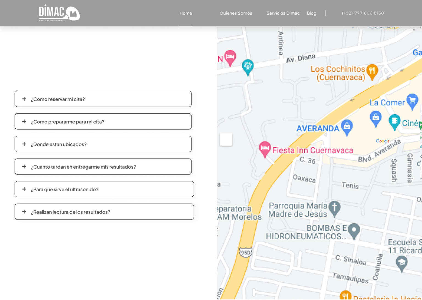The width and height of the screenshot is (422, 300).
Task: Expand the ¿Como reservar mi cita? question
Action: point(103,99)
